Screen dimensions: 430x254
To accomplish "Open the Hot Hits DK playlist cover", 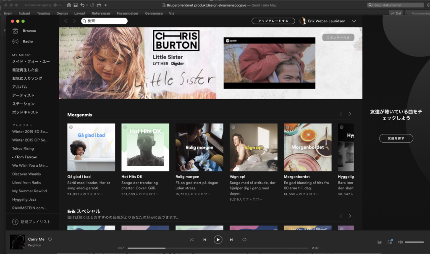I will click(x=145, y=147).
